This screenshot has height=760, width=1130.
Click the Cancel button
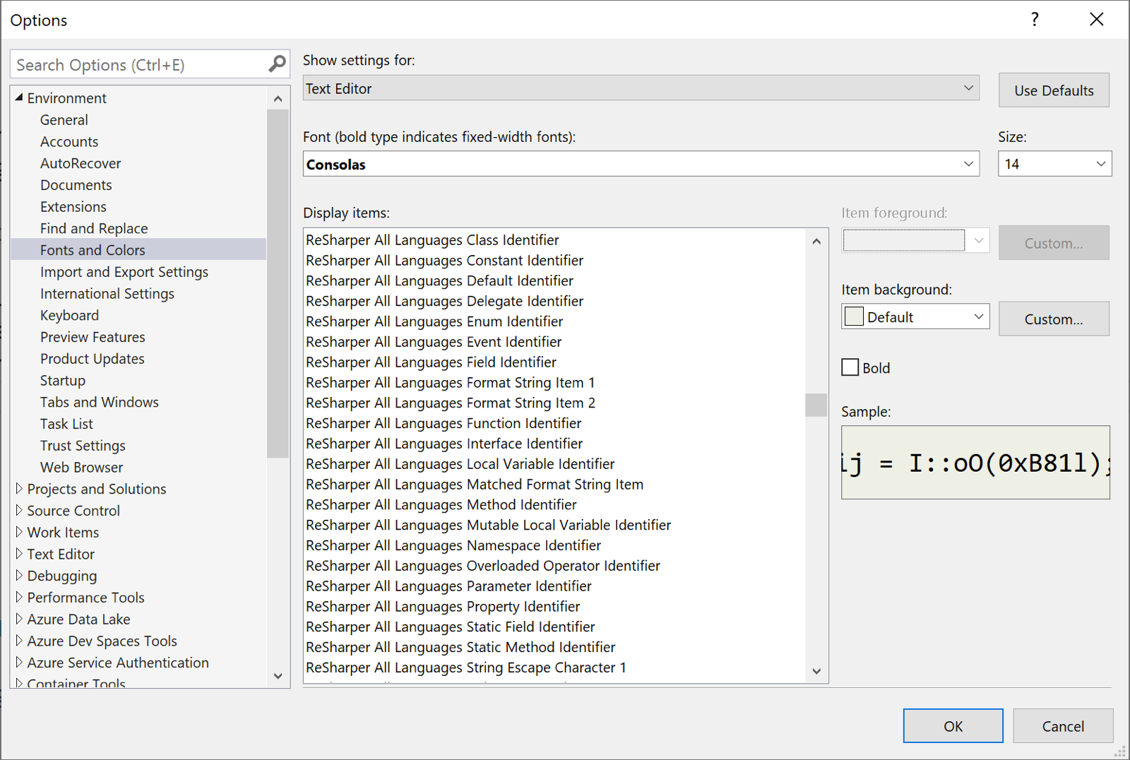[x=1063, y=726]
